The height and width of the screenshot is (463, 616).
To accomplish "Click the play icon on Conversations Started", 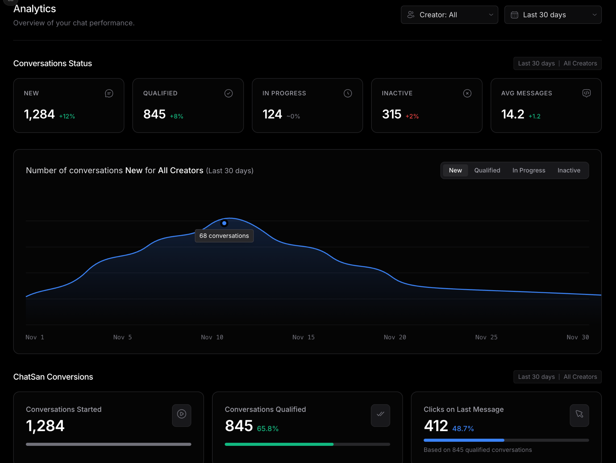I will [182, 414].
